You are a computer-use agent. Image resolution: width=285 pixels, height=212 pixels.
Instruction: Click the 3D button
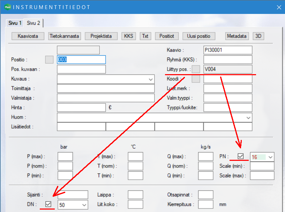[x=258, y=36]
